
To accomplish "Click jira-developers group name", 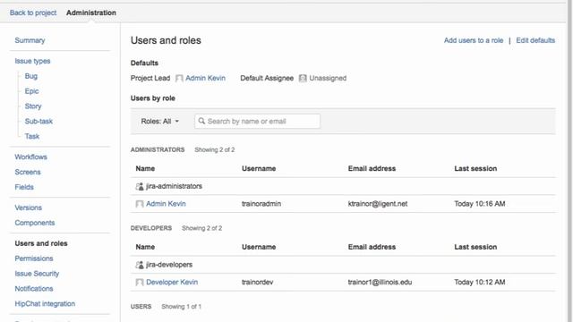I will coord(169,265).
